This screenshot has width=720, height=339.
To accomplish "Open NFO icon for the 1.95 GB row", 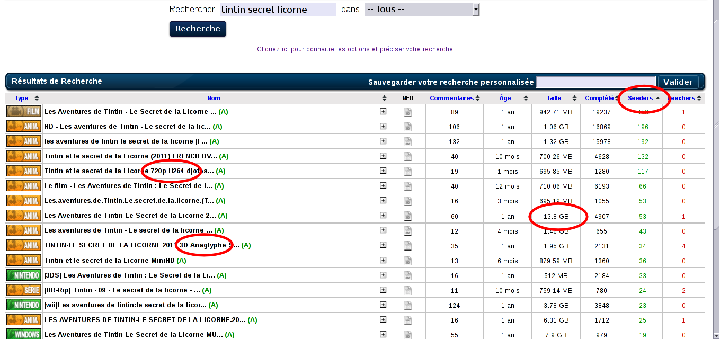I will (x=407, y=246).
